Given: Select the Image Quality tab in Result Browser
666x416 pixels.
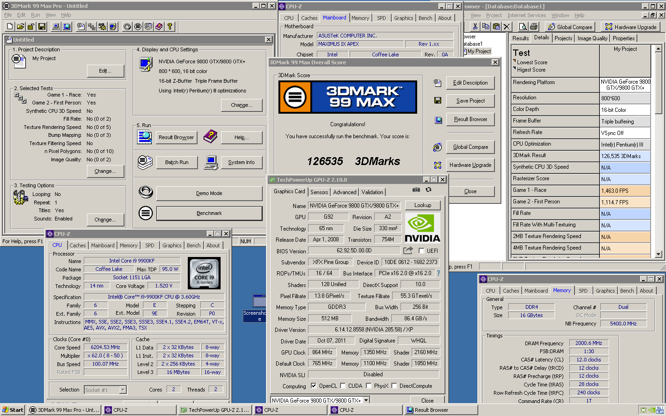Looking at the screenshot, I should 592,38.
